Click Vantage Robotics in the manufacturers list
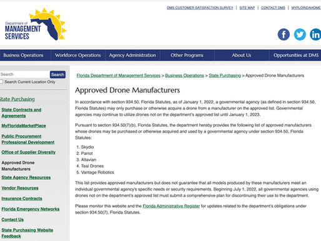Screen dimensions: 321x241 click(97, 172)
